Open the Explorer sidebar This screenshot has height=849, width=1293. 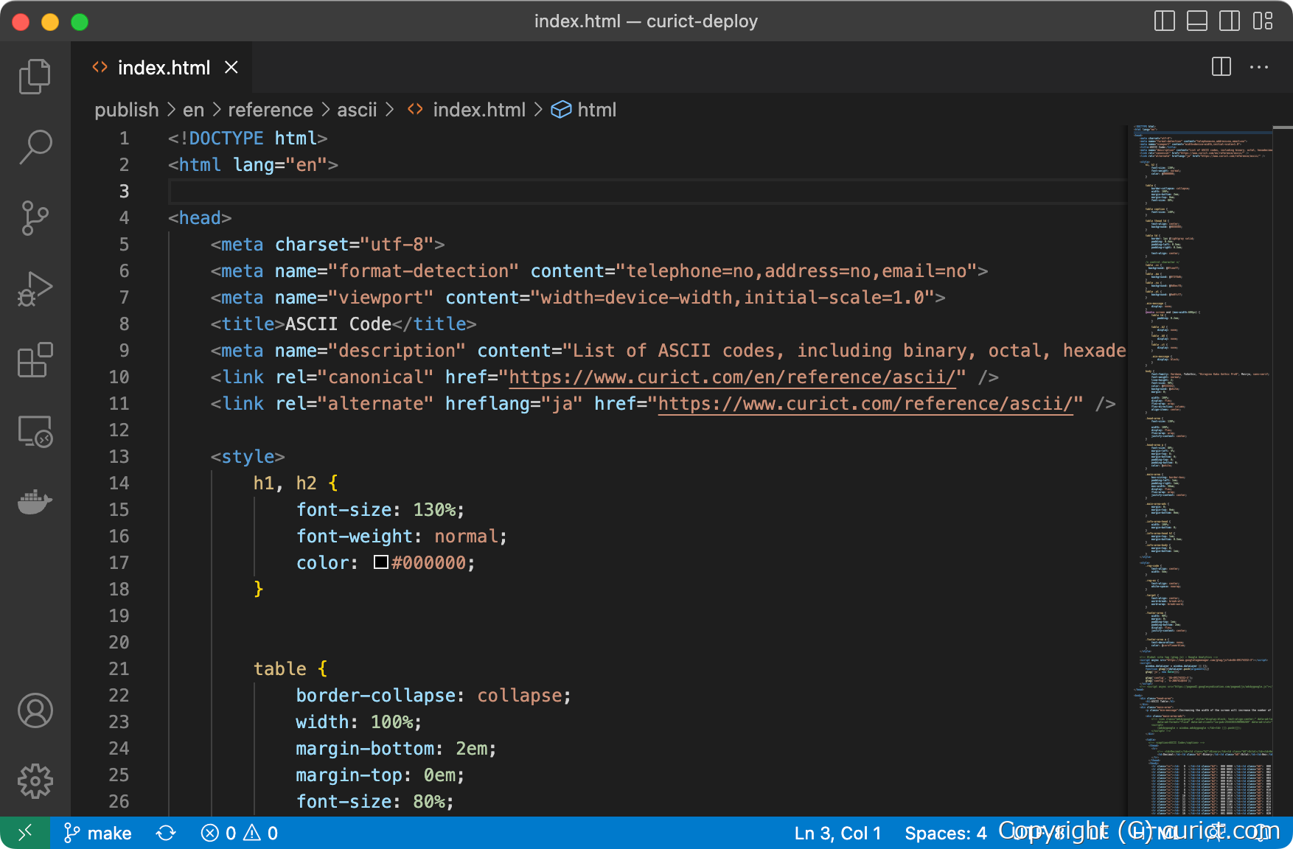point(35,76)
